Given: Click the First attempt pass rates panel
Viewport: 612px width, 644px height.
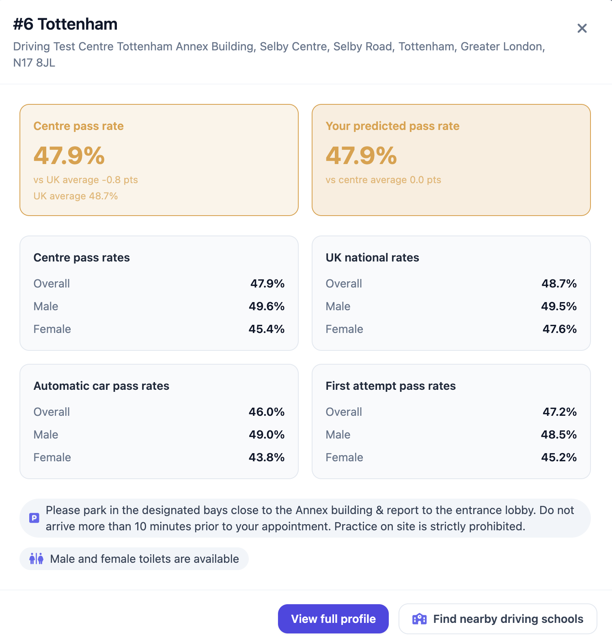Looking at the screenshot, I should (x=450, y=421).
